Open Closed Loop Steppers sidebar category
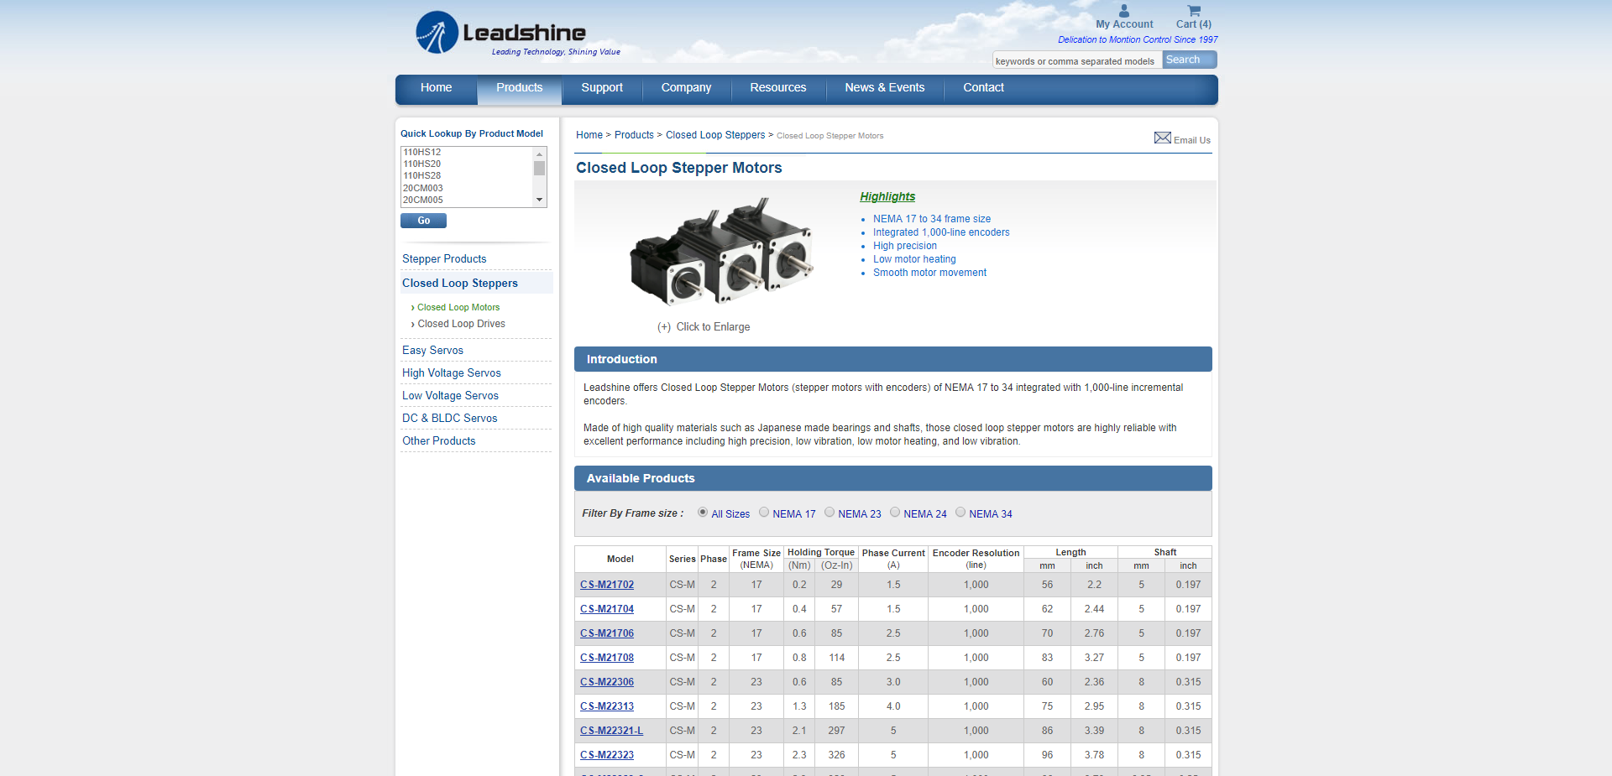This screenshot has height=776, width=1612. pos(460,284)
